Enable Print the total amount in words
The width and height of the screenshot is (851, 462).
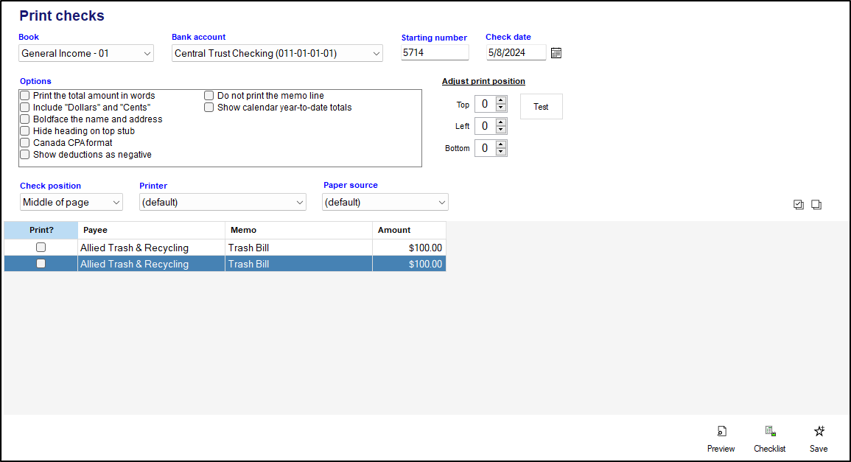coord(25,96)
